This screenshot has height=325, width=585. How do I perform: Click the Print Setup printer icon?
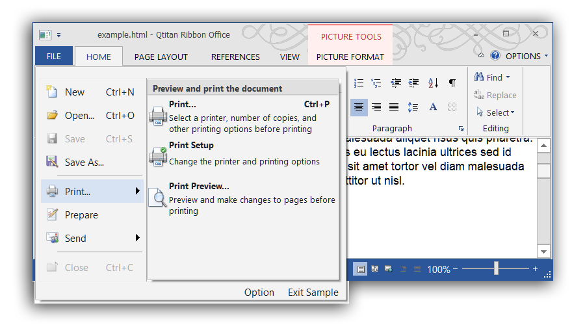(158, 155)
